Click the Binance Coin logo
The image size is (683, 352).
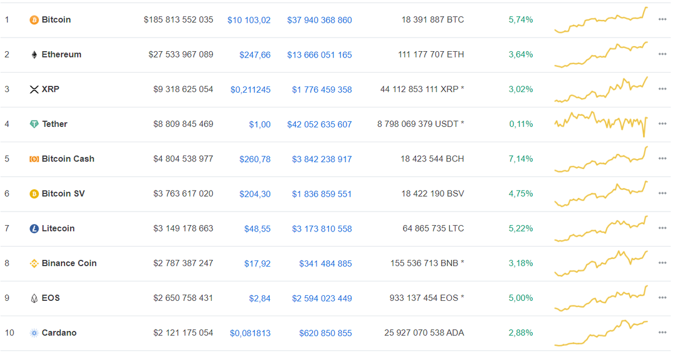click(x=34, y=263)
